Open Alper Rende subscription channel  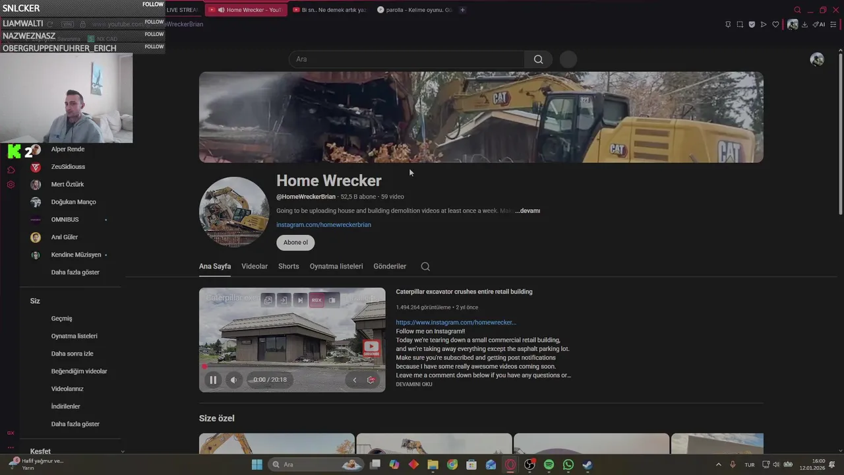(x=68, y=149)
